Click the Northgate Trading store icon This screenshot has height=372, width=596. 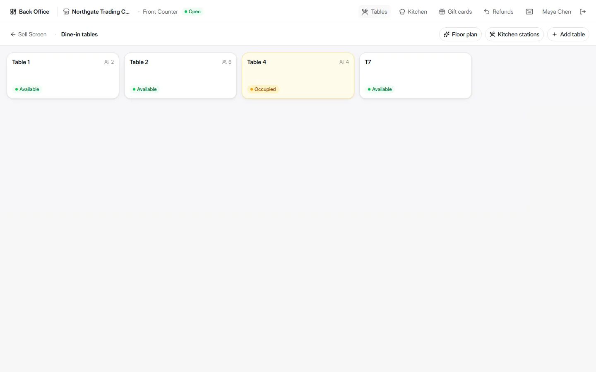(x=66, y=12)
